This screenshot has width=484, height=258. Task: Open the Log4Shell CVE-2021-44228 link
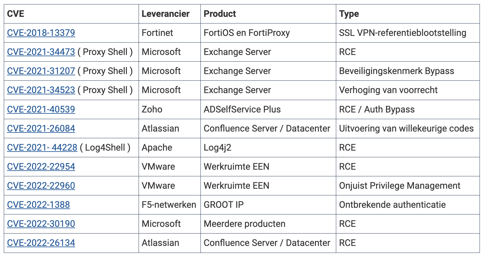[42, 148]
